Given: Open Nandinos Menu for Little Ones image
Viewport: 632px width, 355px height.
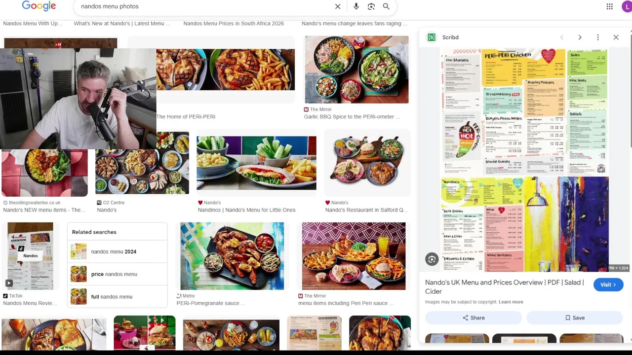Looking at the screenshot, I should [x=256, y=163].
